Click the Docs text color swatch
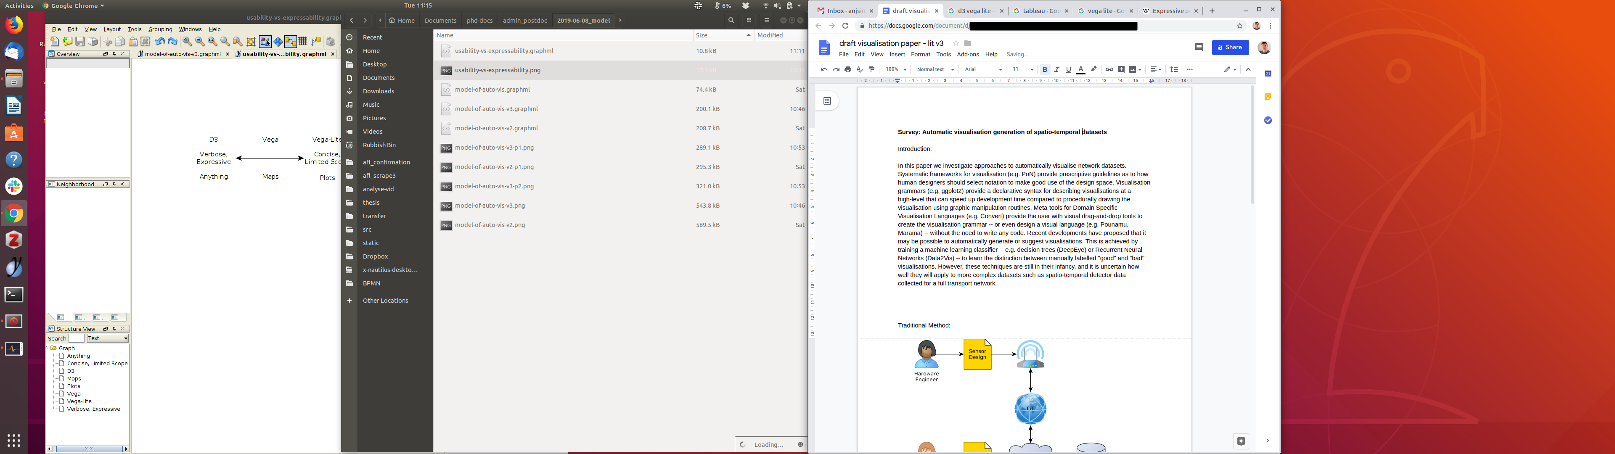The height and width of the screenshot is (454, 1615). click(x=1081, y=70)
